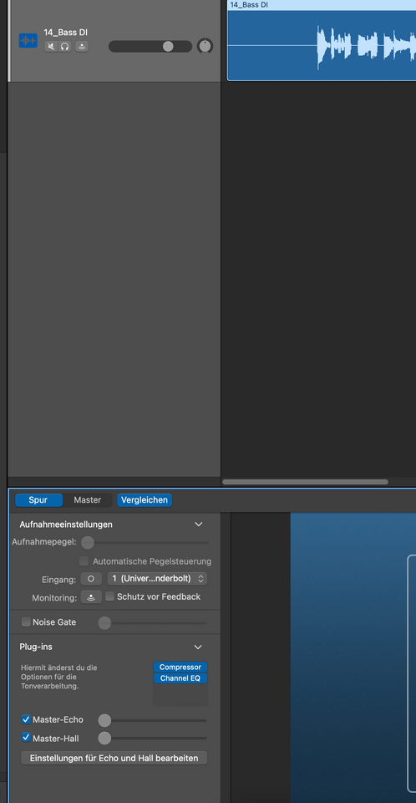416x803 pixels.
Task: Adjust the pan knob of 14_Bass DI
Action: coord(205,46)
